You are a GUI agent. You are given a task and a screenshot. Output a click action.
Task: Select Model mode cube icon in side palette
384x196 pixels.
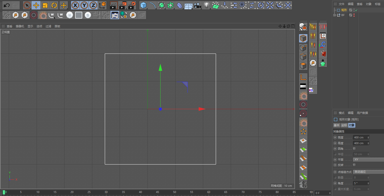pos(303,38)
